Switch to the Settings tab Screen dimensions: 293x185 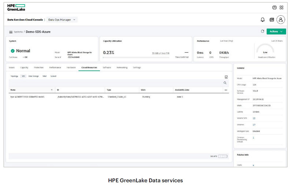click(137, 68)
